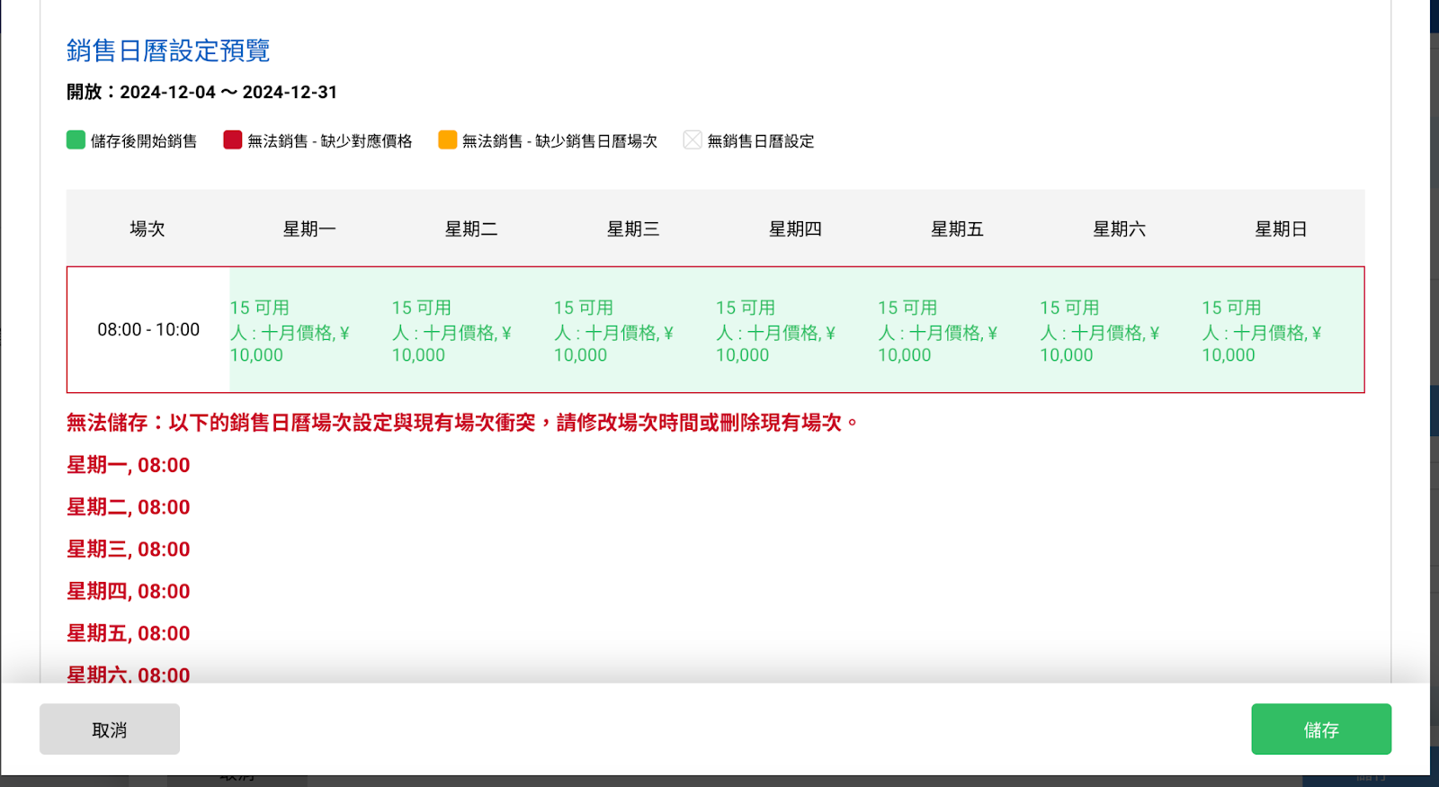Click the conflict entry 星期二, 08:00

pos(129,507)
